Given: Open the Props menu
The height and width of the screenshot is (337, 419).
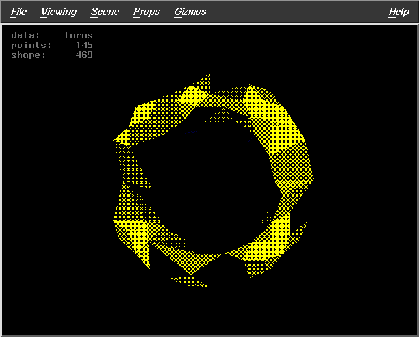Looking at the screenshot, I should (146, 12).
